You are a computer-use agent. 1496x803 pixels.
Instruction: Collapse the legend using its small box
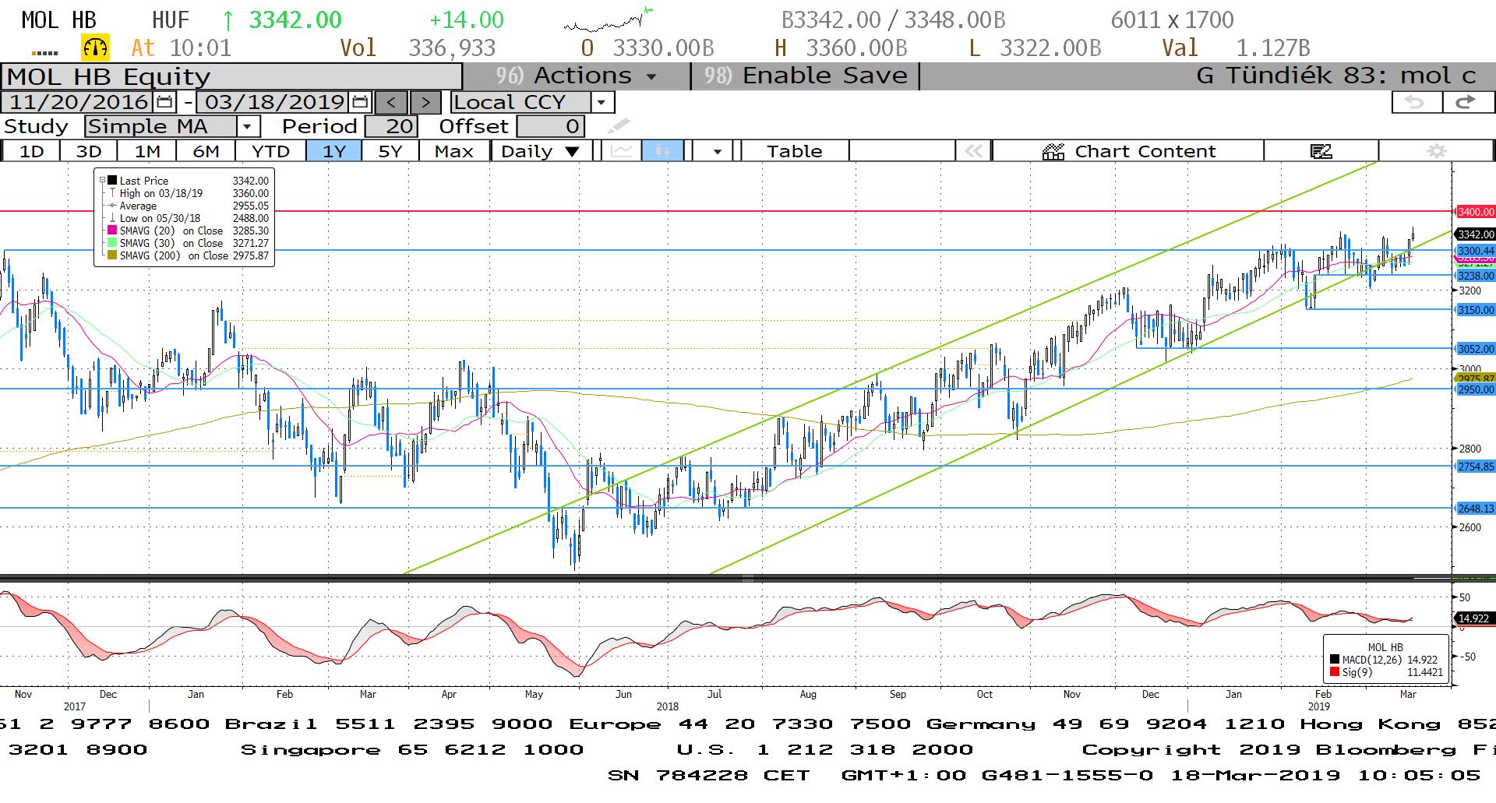point(102,180)
